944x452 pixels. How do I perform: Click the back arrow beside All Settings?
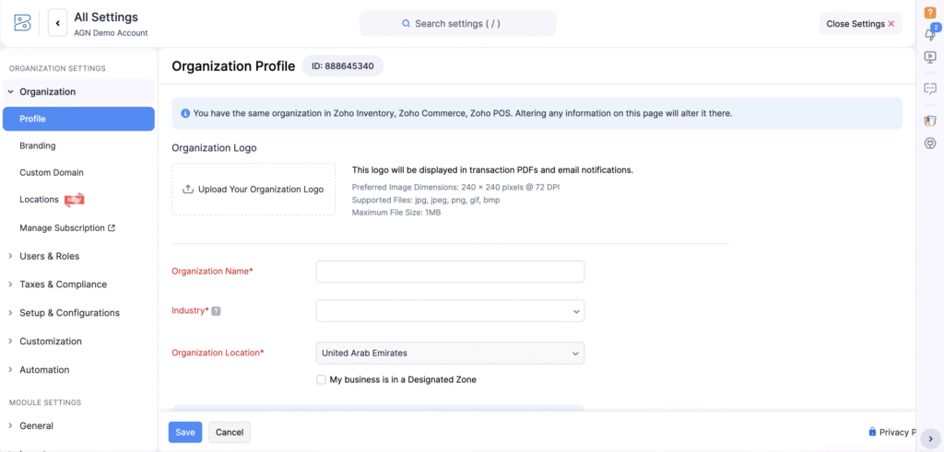tap(56, 23)
